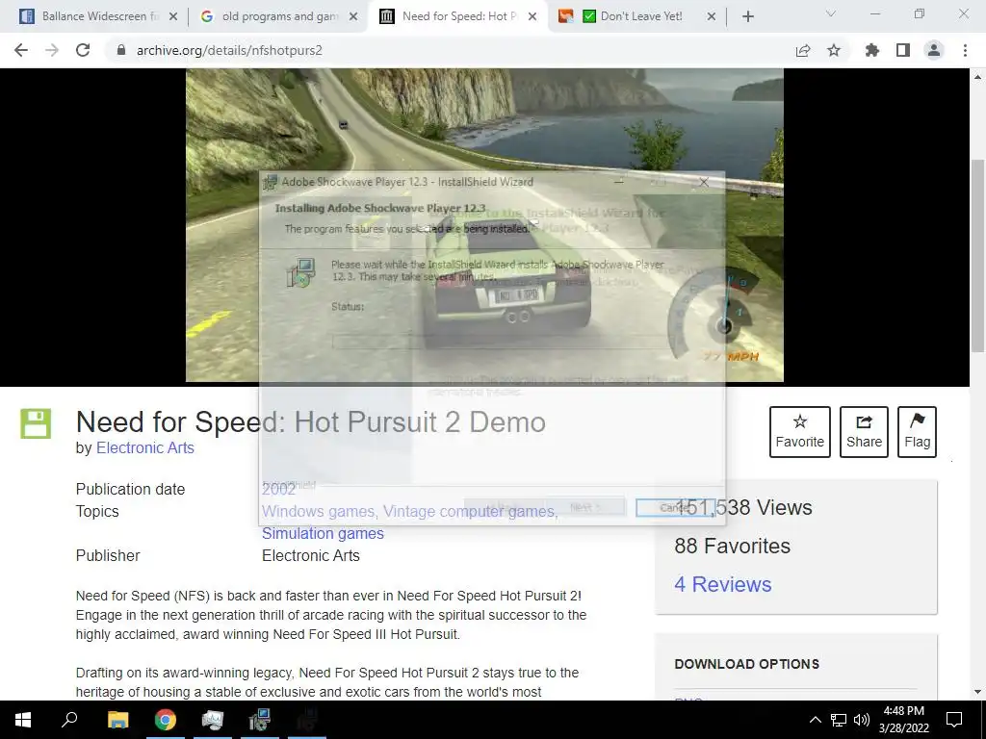The image size is (986, 739).
Task: Open the Windows games topic link
Action: click(320, 512)
